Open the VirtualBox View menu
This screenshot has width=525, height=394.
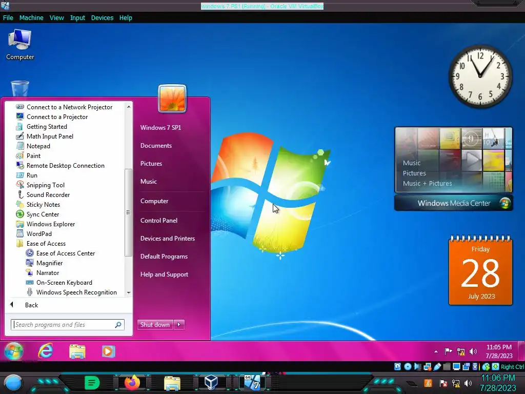56,18
